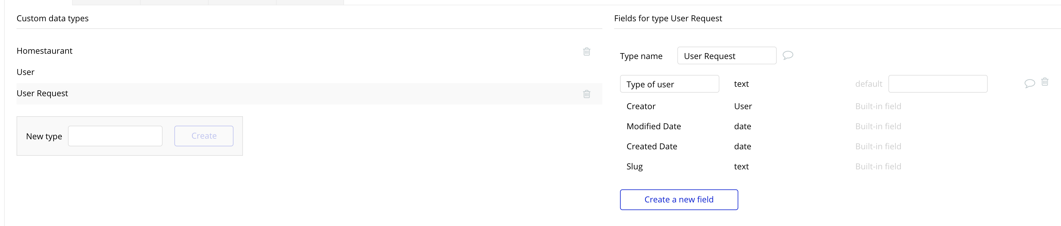Click the Creator built-in field row
1061x226 pixels.
point(641,107)
